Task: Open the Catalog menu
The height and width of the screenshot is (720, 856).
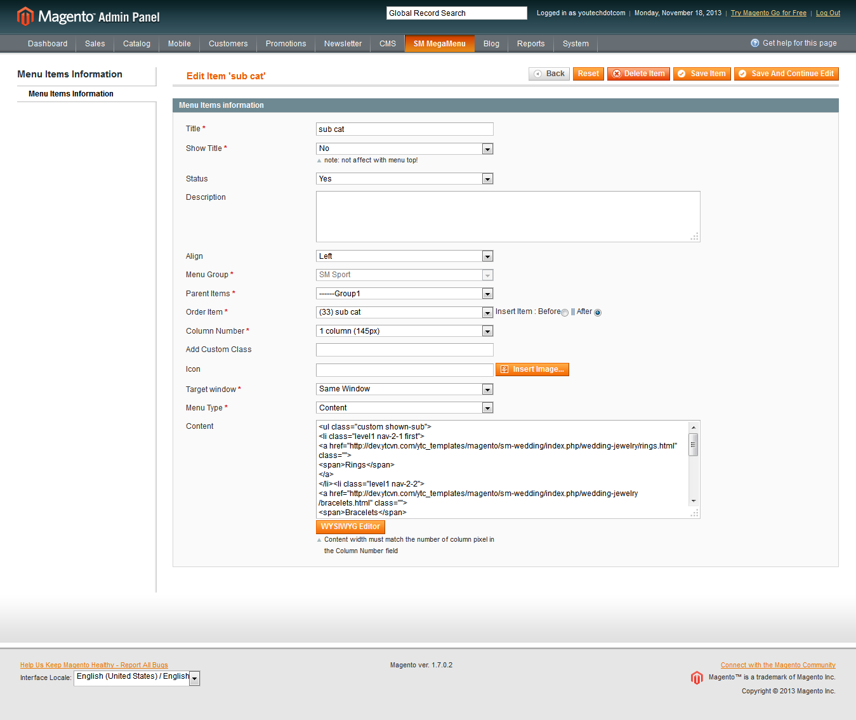Action: click(x=136, y=44)
